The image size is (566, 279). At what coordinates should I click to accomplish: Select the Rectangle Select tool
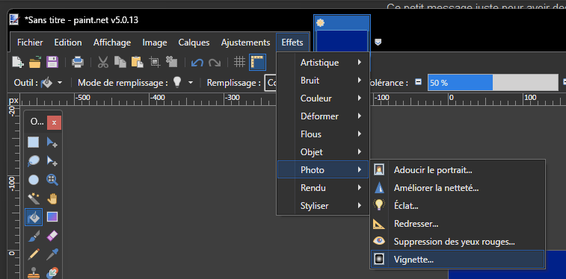[34, 142]
